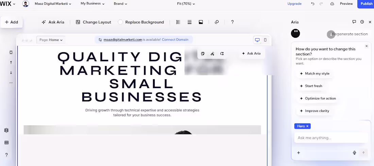This screenshot has height=166, width=374.
Task: Click Change Layout
Action: click(x=93, y=22)
